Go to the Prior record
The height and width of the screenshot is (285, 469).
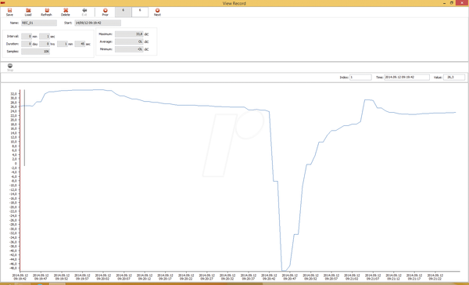point(105,12)
